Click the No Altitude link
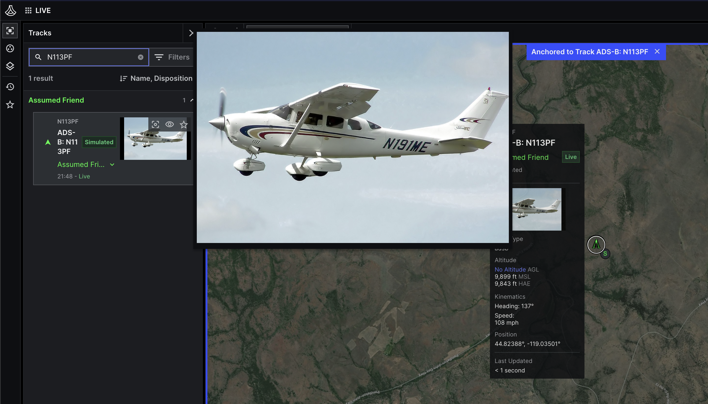This screenshot has width=708, height=404. (x=510, y=270)
